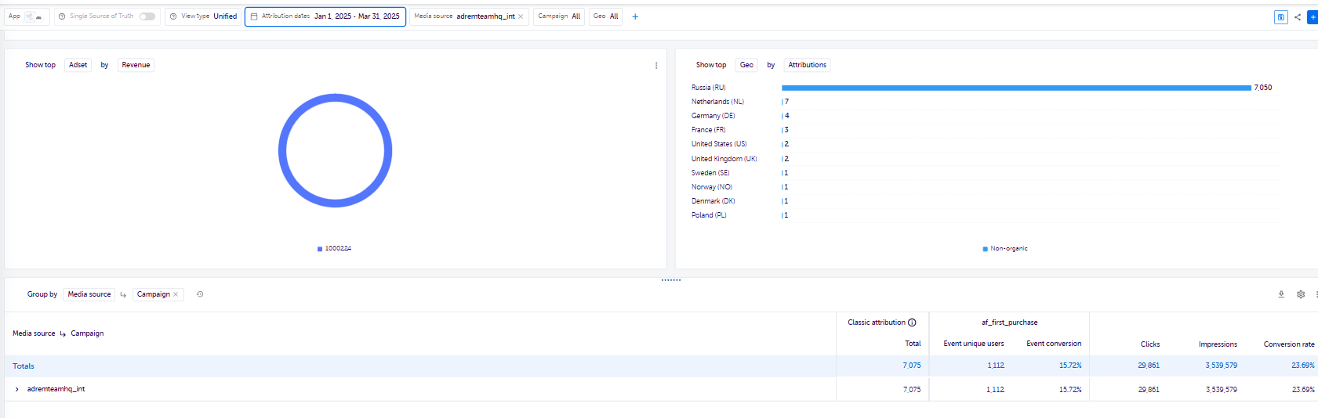Click the blue plus button at top right
Screen dimensions: 1318x418
(x=1313, y=17)
